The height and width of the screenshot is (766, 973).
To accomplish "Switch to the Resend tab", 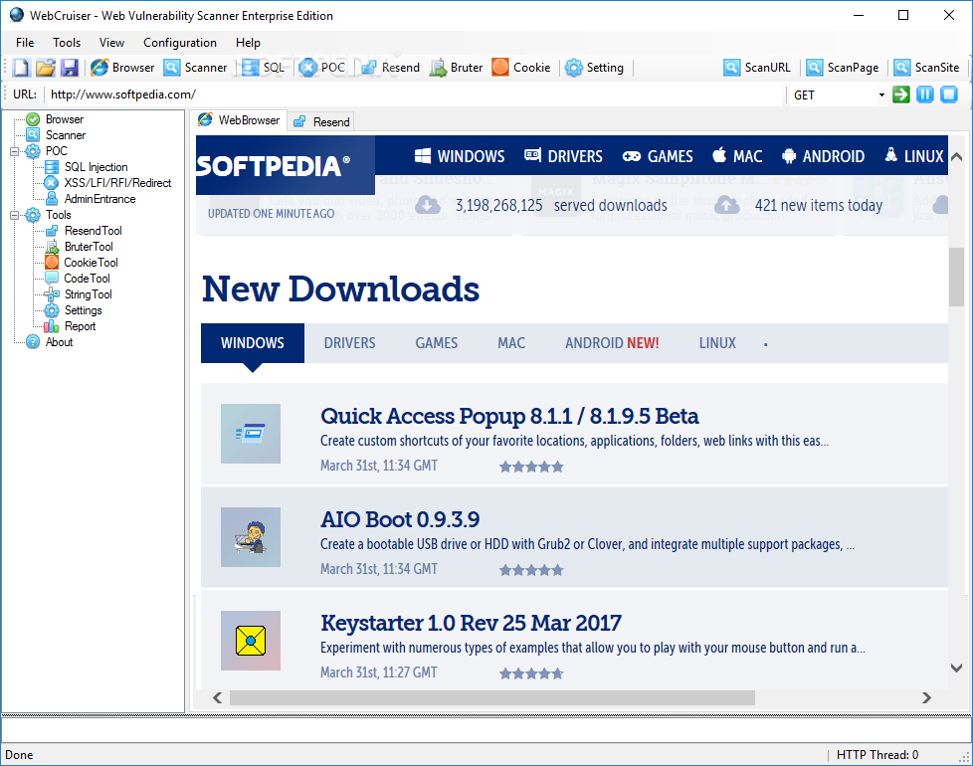I will coord(321,122).
